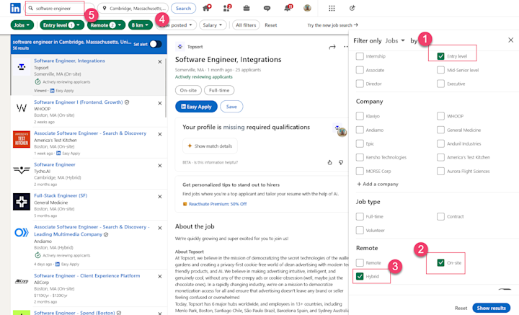Open Messaging chat icon
Screen dimensions: 519x315
pyautogui.click(x=267, y=8)
